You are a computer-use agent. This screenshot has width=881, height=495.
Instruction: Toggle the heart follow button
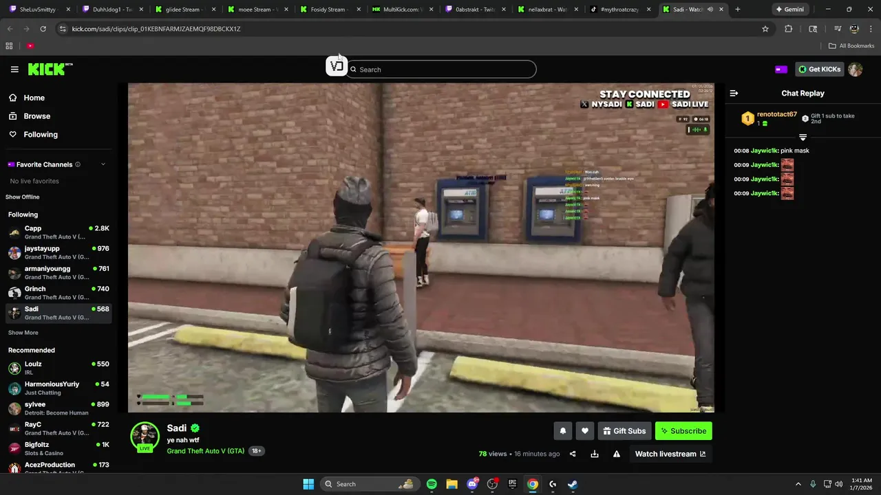pyautogui.click(x=585, y=431)
